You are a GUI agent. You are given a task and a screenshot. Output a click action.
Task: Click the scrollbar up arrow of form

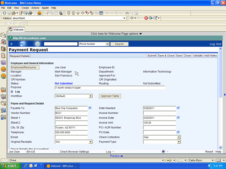tap(220, 49)
